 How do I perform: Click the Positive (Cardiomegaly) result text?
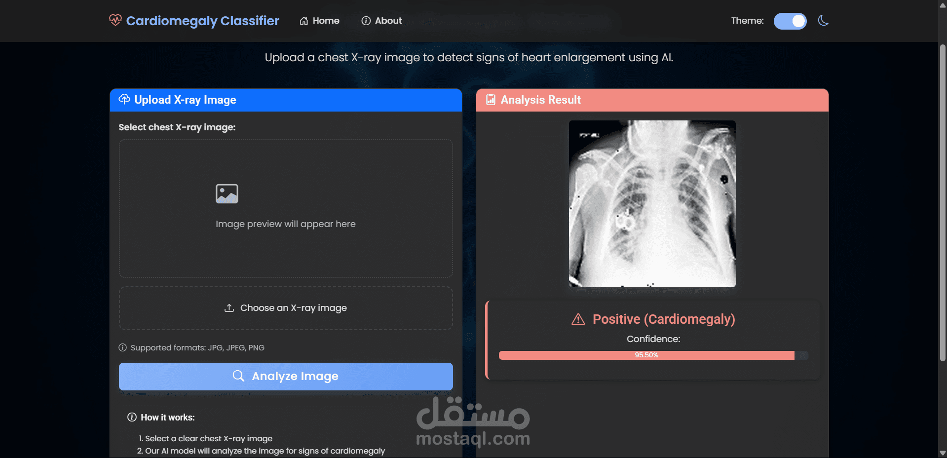coord(664,319)
